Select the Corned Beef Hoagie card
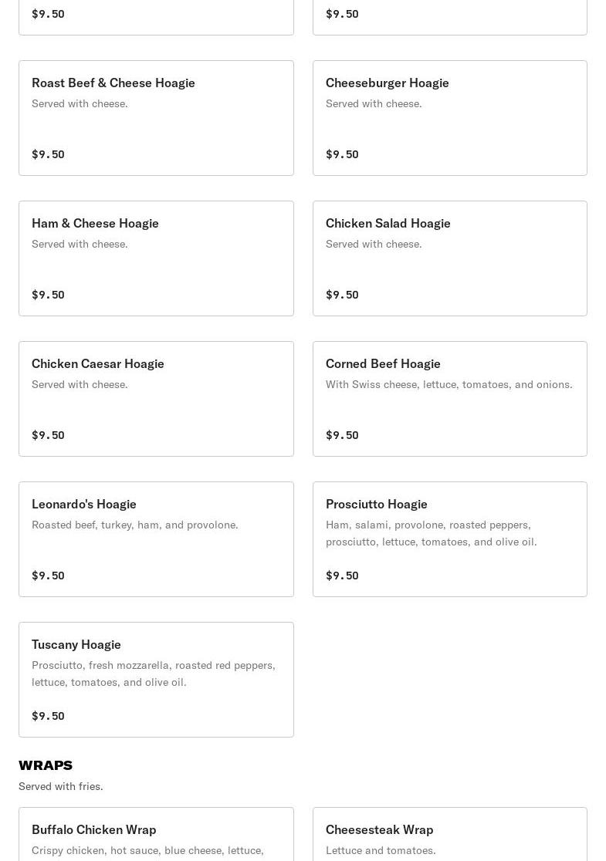The width and height of the screenshot is (606, 861). pos(449,399)
